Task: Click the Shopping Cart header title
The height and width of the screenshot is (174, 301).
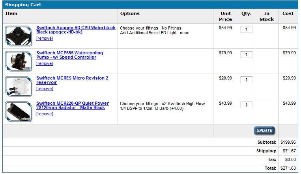Action: tap(23, 5)
